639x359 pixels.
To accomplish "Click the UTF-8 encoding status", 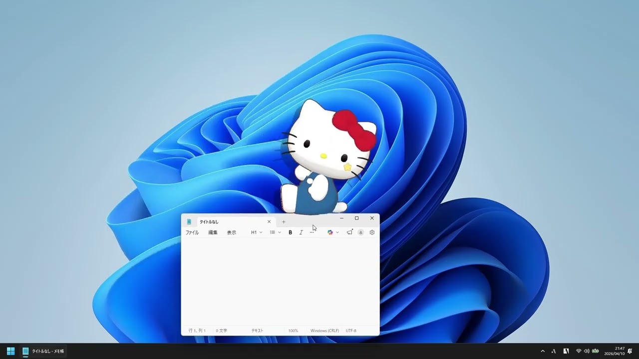I will [351, 331].
